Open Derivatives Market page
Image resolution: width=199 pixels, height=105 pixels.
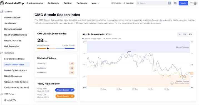[x=13, y=29]
